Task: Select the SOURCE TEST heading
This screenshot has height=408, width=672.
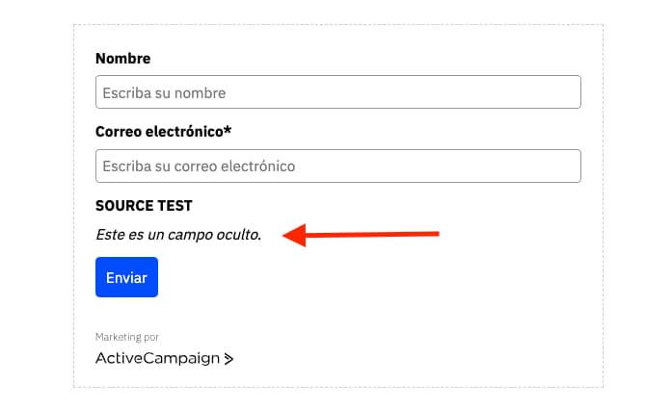Action: click(x=144, y=206)
